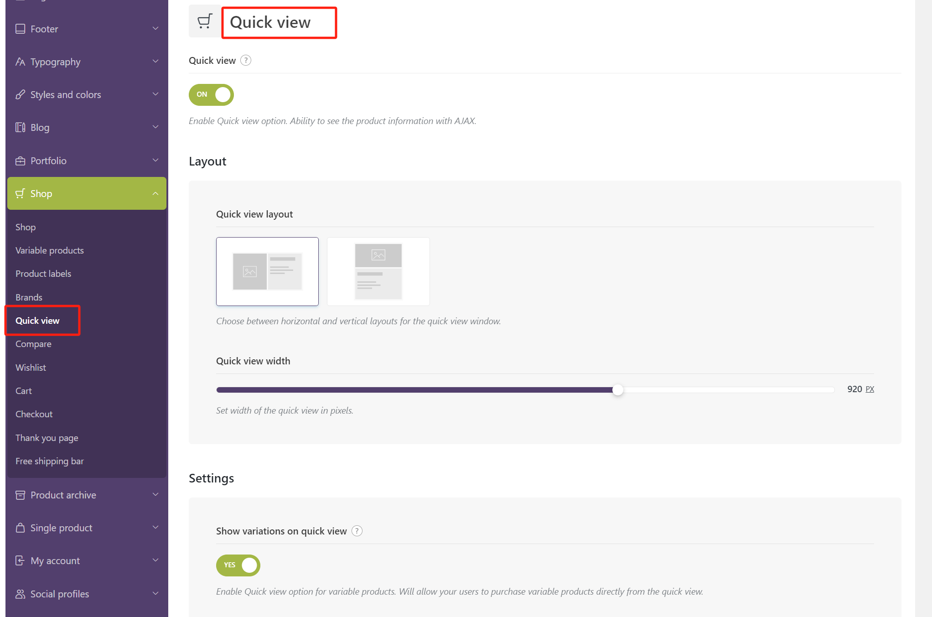Open the Compare submenu item
The image size is (932, 617).
click(x=33, y=344)
